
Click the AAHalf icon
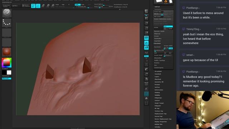pyautogui.click(x=146, y=33)
